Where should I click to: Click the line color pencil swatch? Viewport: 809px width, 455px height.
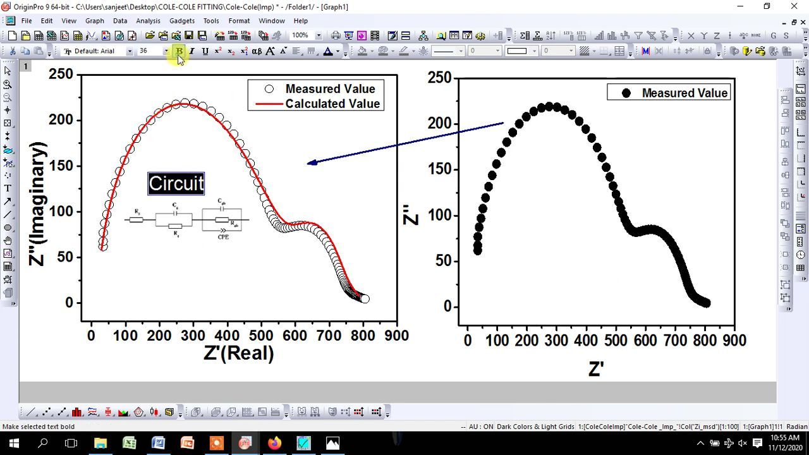tap(403, 51)
